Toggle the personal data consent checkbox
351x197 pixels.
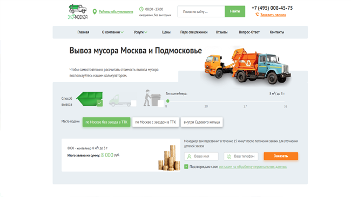tap(186, 167)
